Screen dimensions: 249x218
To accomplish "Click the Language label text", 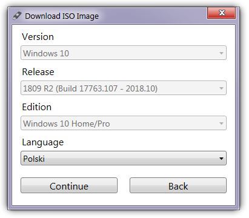I will click(43, 143).
